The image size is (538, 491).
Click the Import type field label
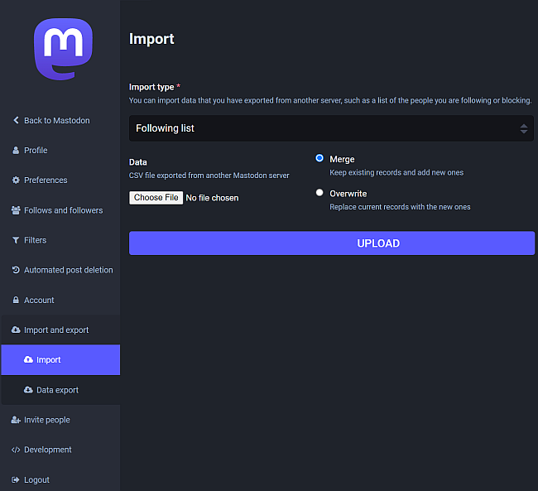[x=151, y=87]
